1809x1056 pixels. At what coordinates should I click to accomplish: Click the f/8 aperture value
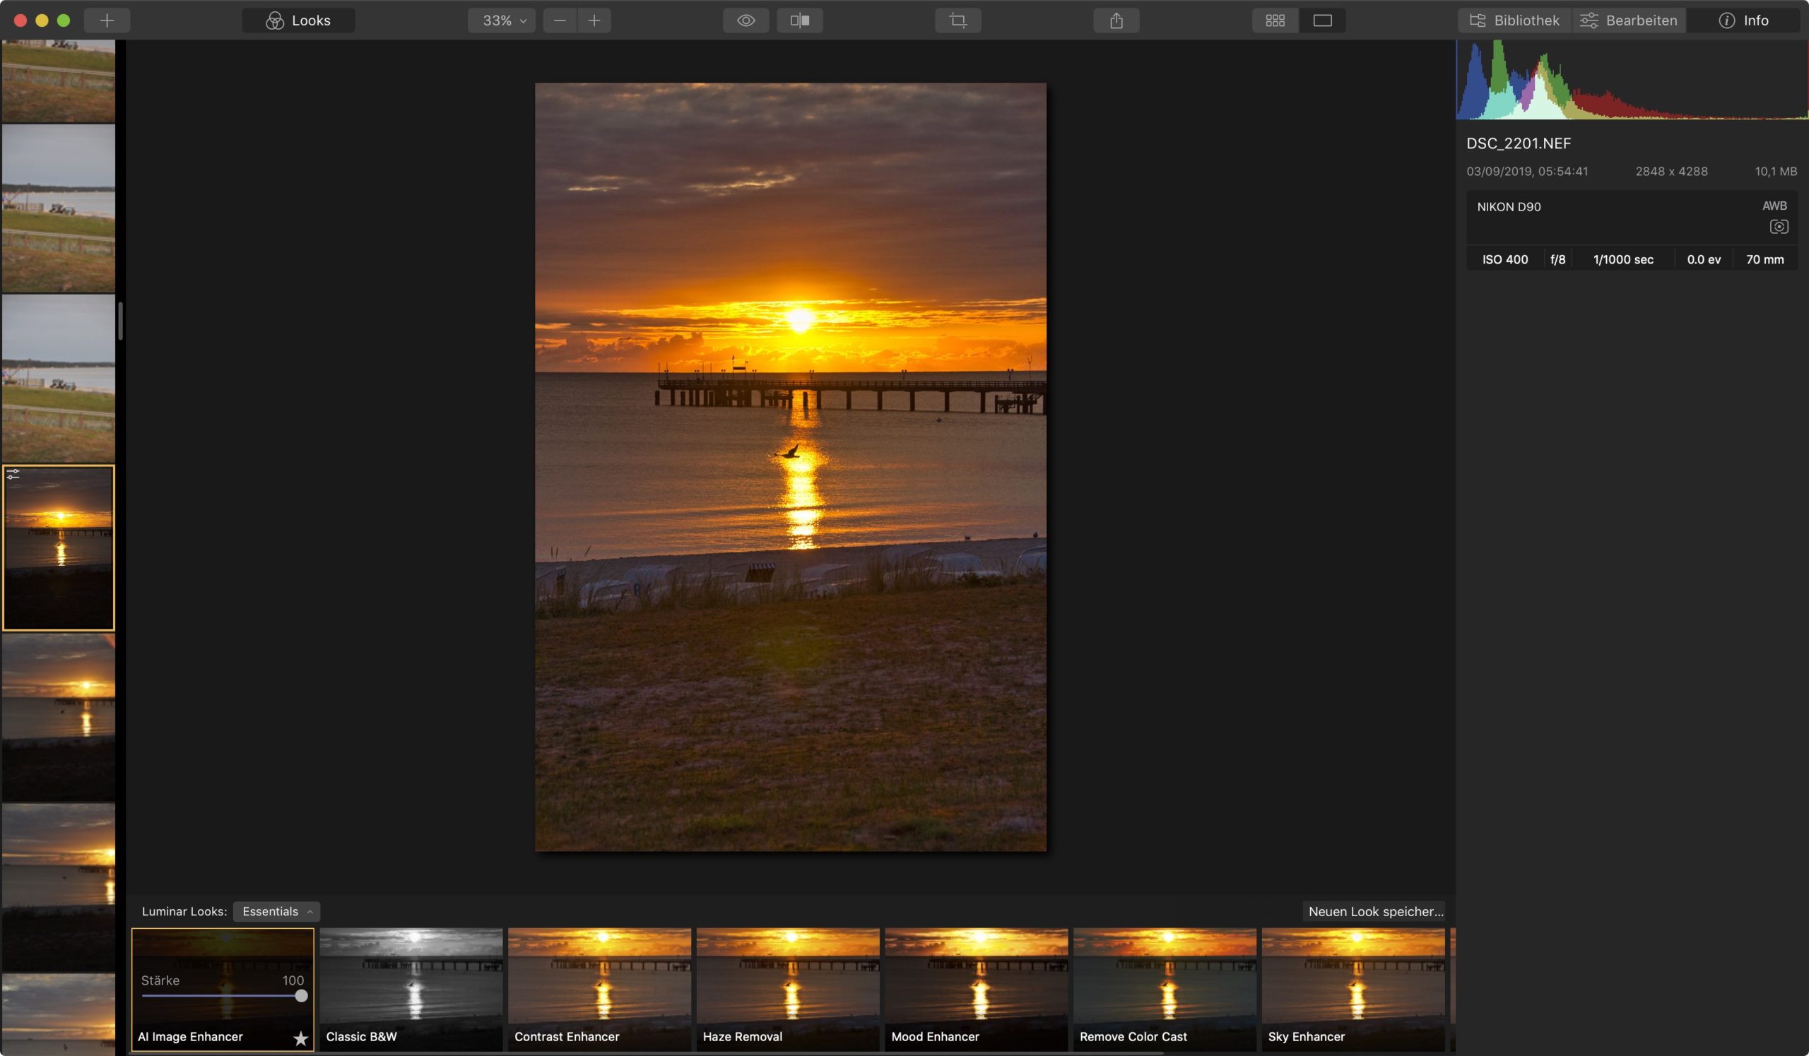1557,260
